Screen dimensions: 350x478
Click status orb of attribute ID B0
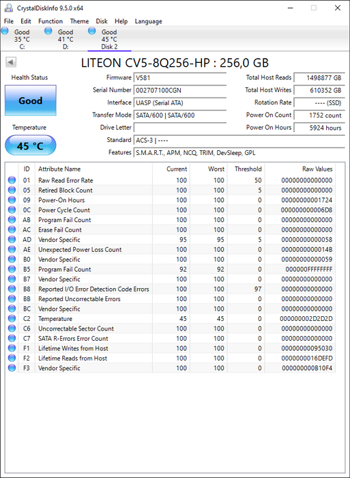[x=12, y=259]
